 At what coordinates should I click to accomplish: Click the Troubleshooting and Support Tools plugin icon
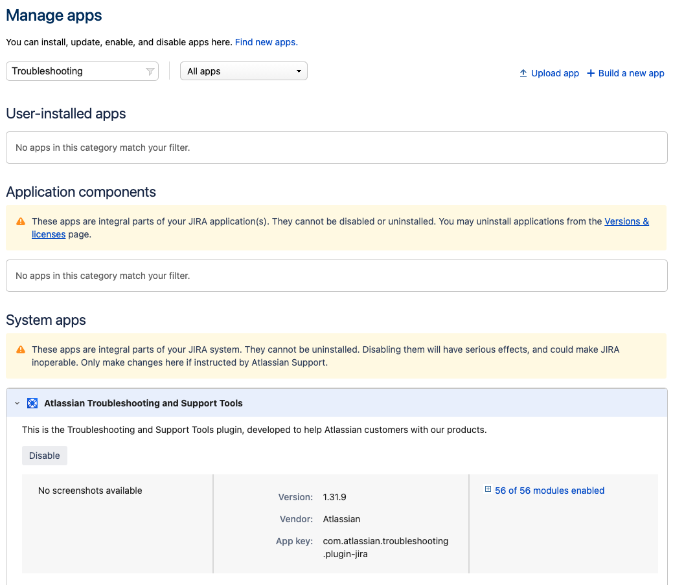32,403
